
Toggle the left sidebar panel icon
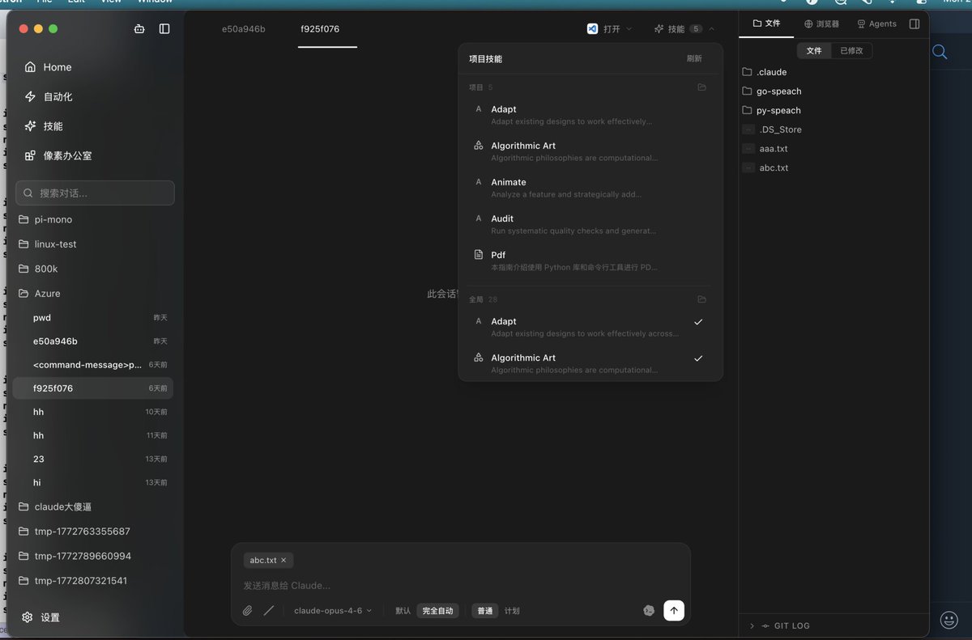pyautogui.click(x=164, y=29)
